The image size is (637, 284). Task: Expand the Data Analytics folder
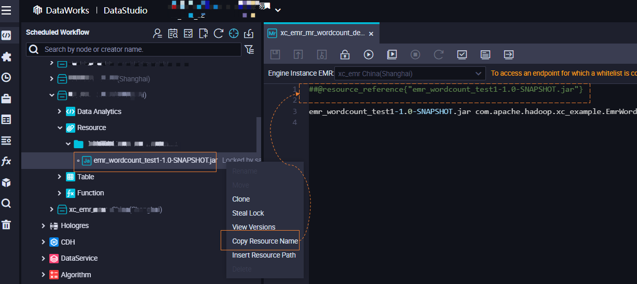[x=59, y=111]
